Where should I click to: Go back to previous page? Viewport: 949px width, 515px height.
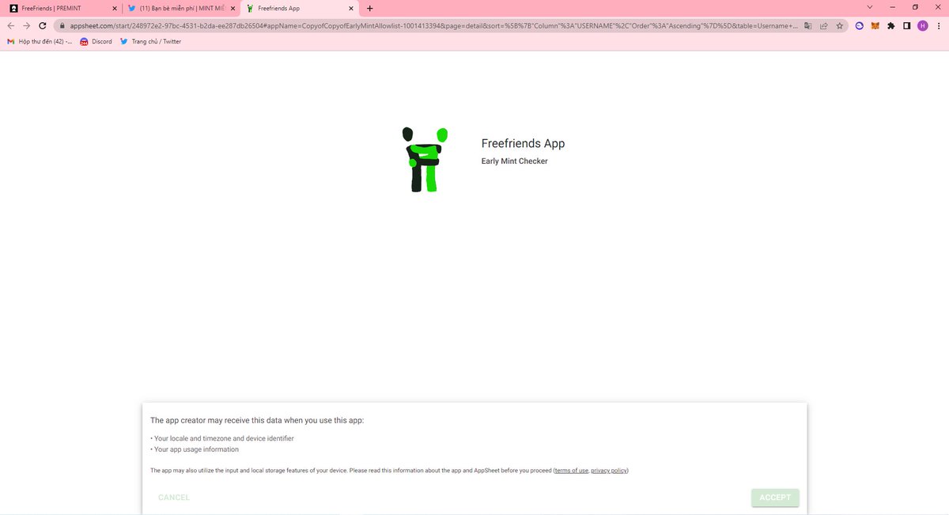click(11, 25)
